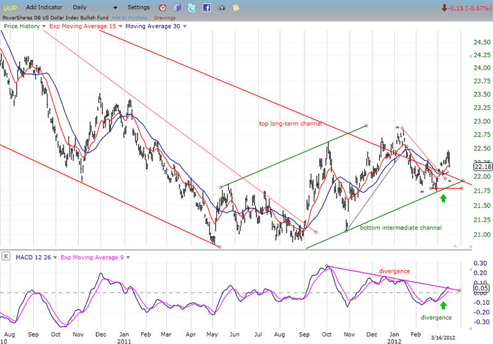Click the alarm clock alert icon
493x344 pixels.
point(162,8)
